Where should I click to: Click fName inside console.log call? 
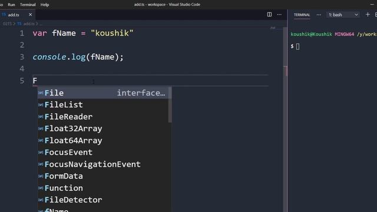coord(102,57)
